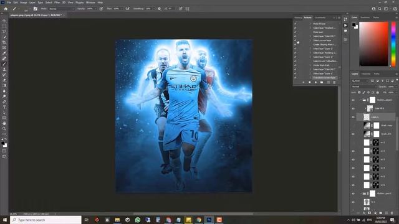399x224 pixels.
Task: Open the Image menu
Action: pos(24,2)
